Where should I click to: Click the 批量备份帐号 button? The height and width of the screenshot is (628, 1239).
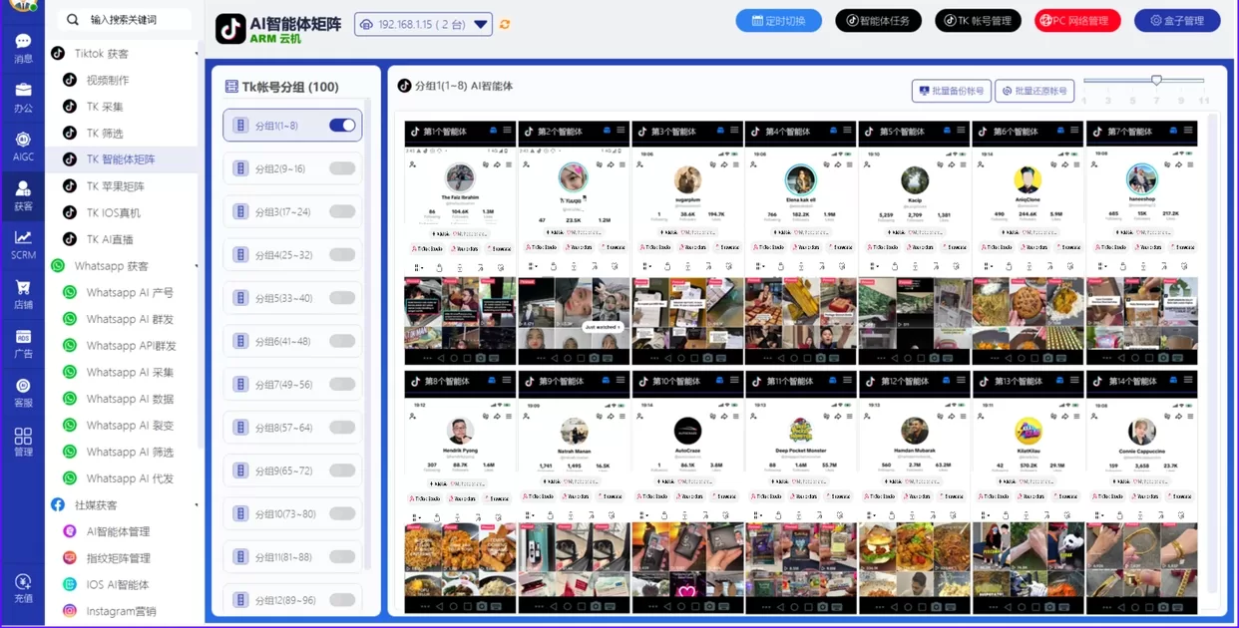pyautogui.click(x=951, y=91)
